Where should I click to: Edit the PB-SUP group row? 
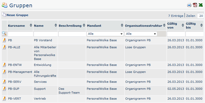click(4, 89)
